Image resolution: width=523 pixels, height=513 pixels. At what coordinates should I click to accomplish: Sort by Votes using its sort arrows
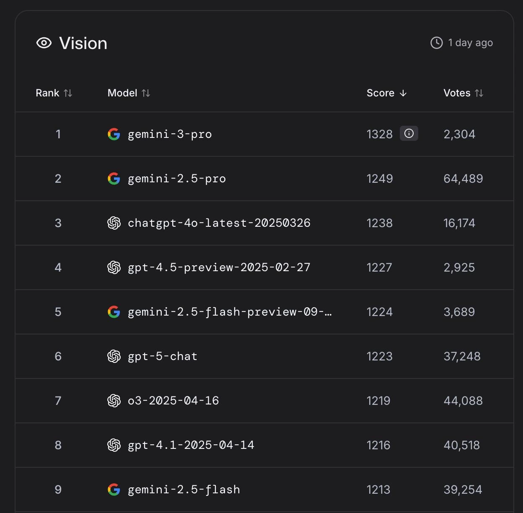point(479,93)
